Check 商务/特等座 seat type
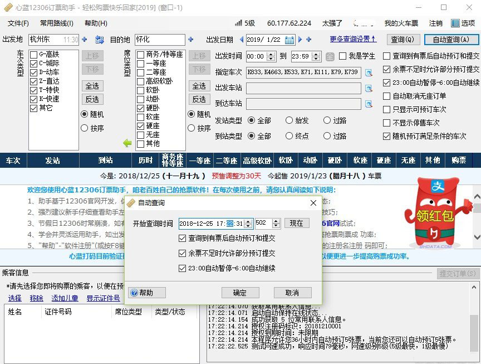Viewport: 481px width, 364px height. click(140, 55)
